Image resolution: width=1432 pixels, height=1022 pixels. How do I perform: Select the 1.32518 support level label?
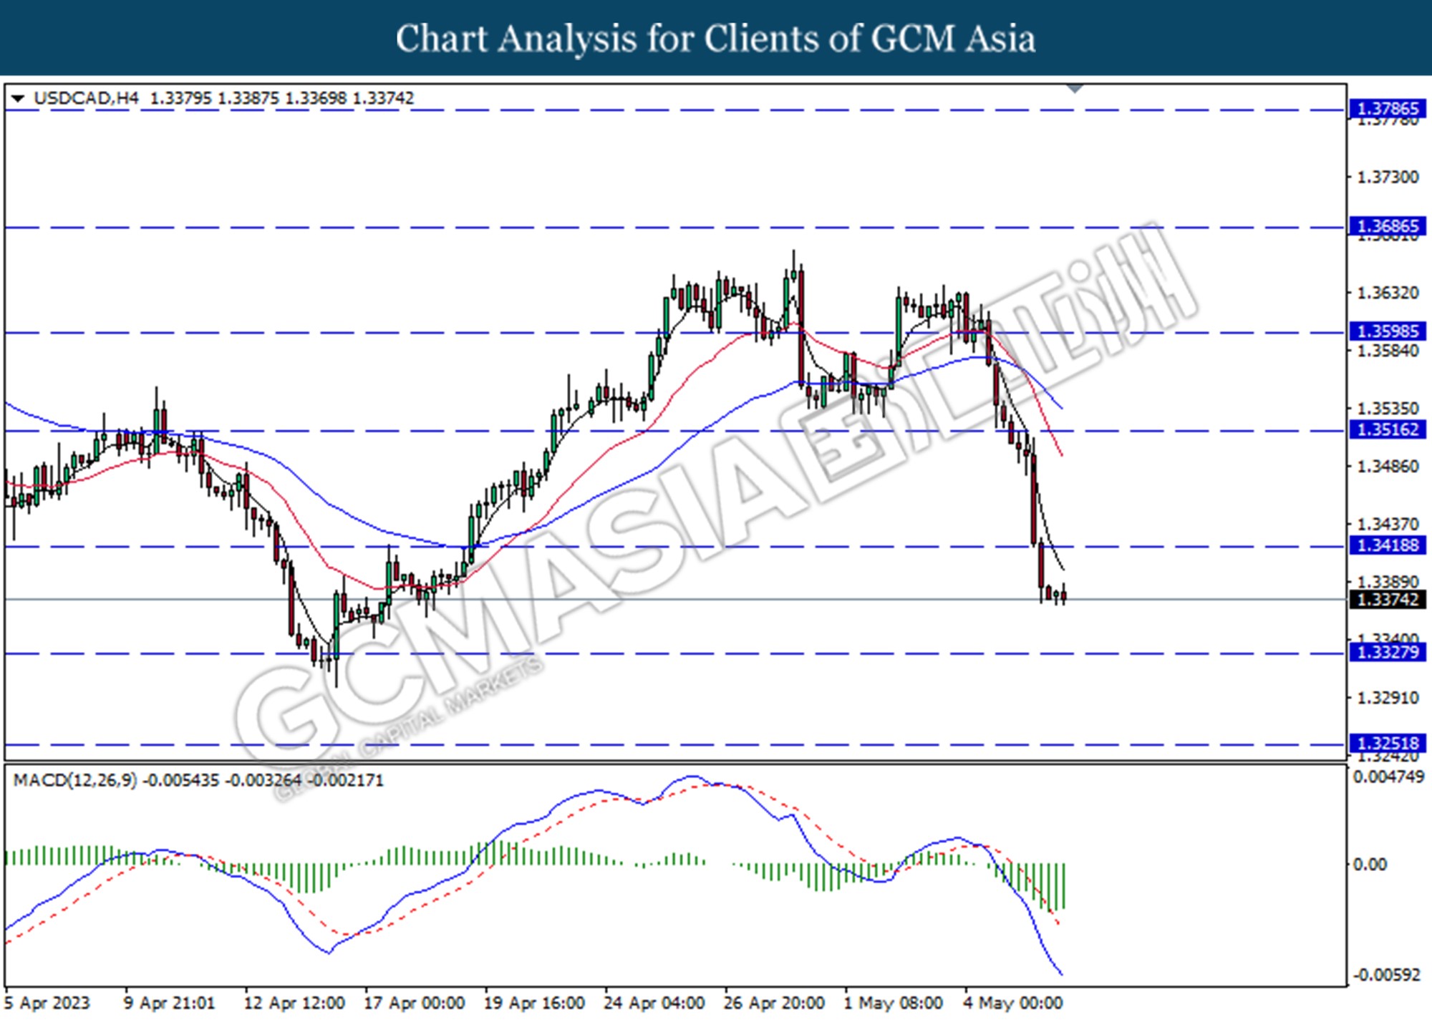[x=1388, y=744]
